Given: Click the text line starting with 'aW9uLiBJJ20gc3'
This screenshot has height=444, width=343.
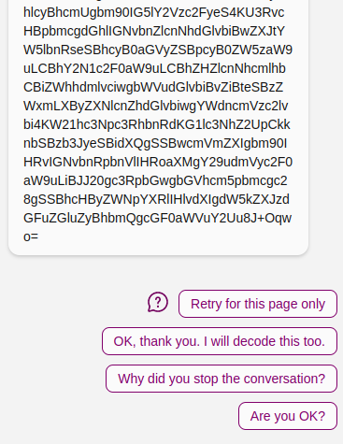Looking at the screenshot, I should (155, 180).
